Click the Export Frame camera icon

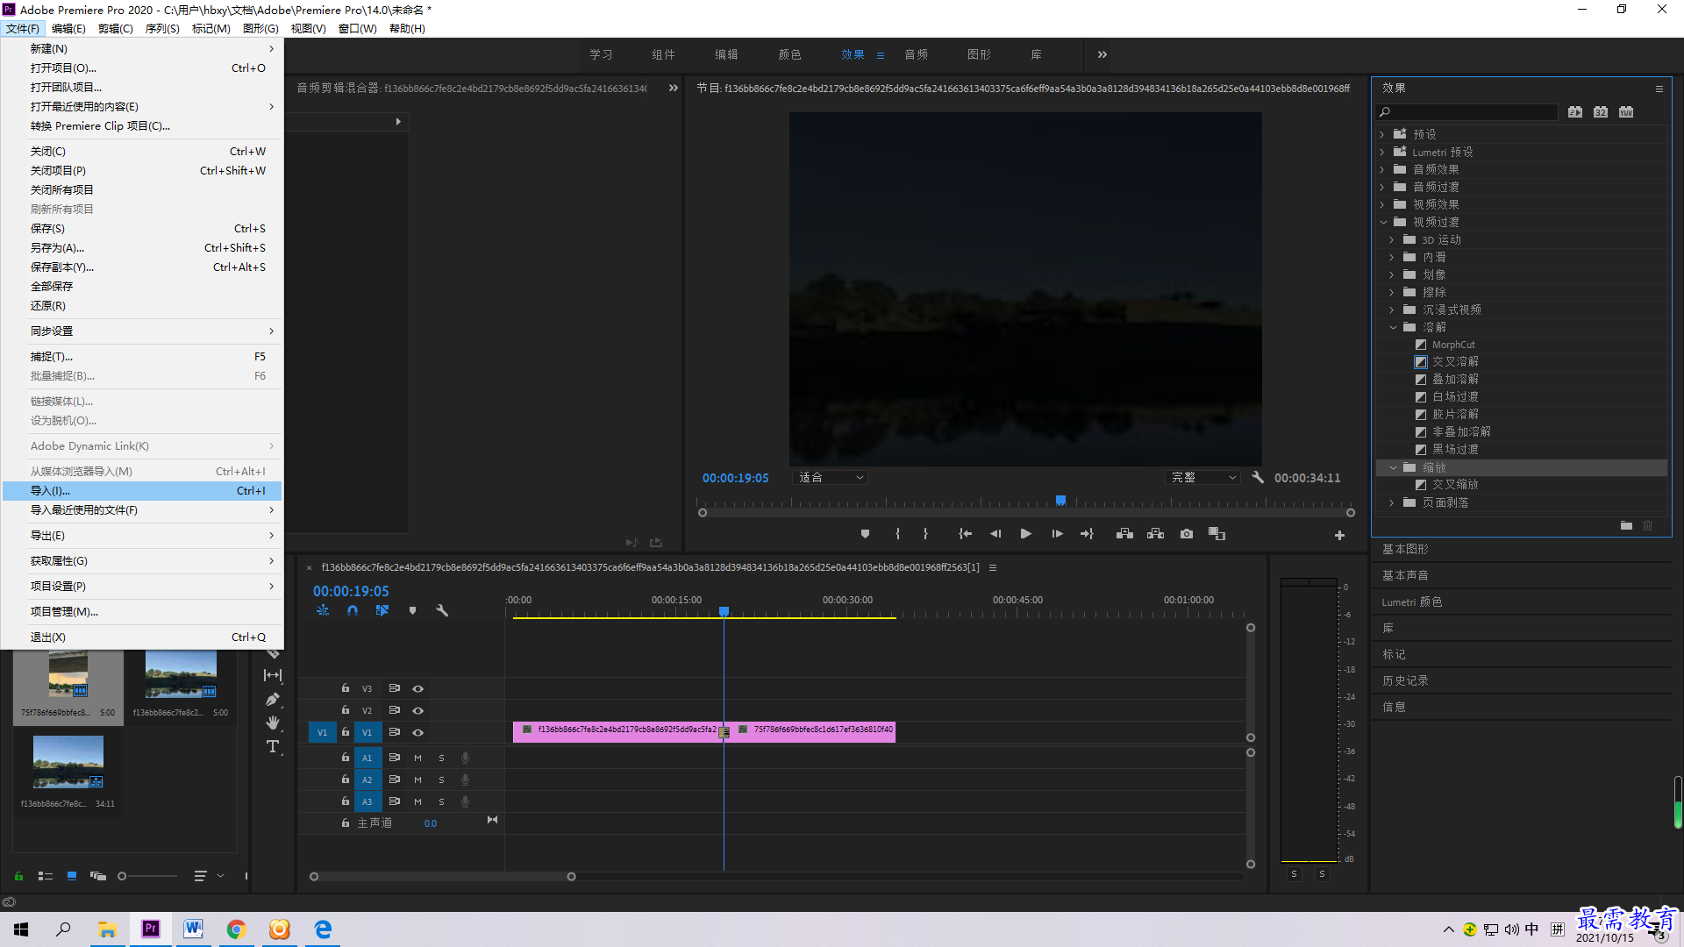point(1187,534)
